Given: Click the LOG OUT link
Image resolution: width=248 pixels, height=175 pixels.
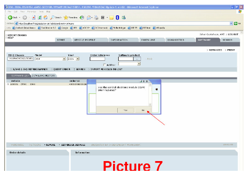Looking at the screenshot, I should click(x=233, y=34).
